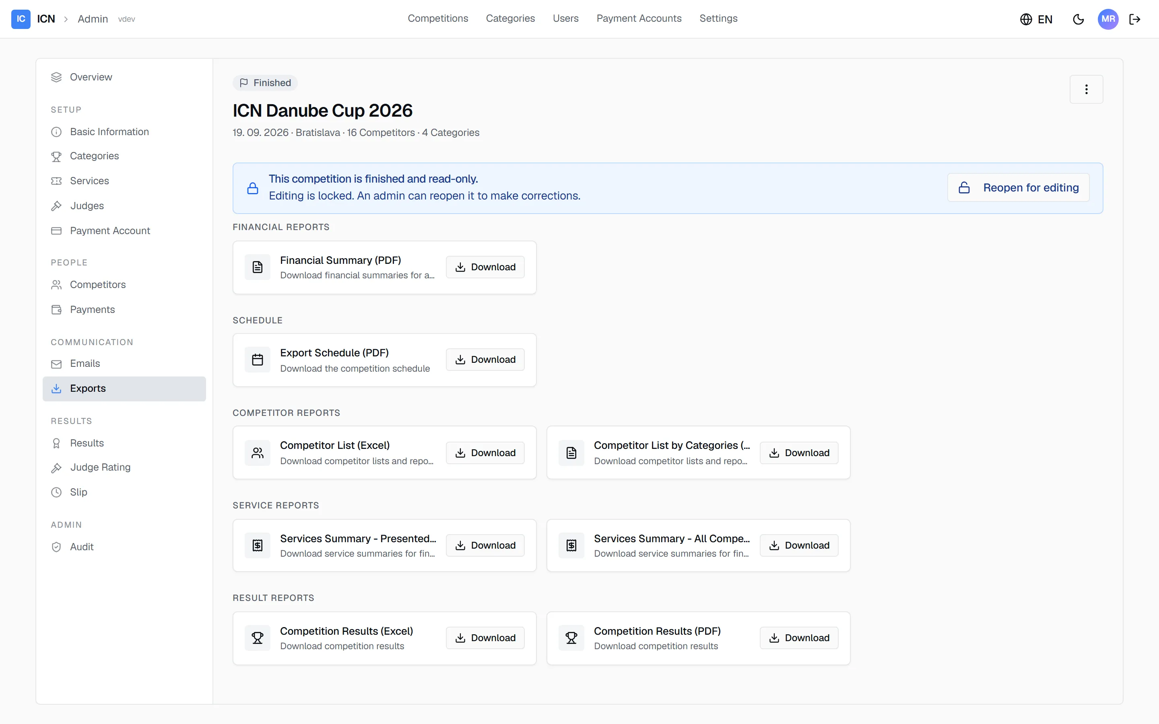1159x724 pixels.
Task: Select Overview in the sidebar
Action: coord(124,77)
